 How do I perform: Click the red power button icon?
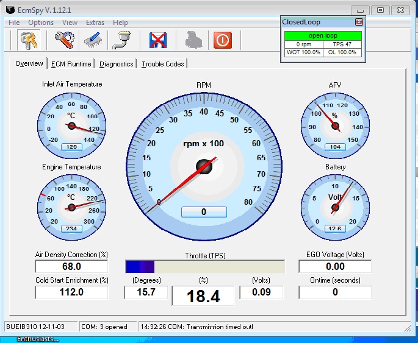pyautogui.click(x=223, y=40)
